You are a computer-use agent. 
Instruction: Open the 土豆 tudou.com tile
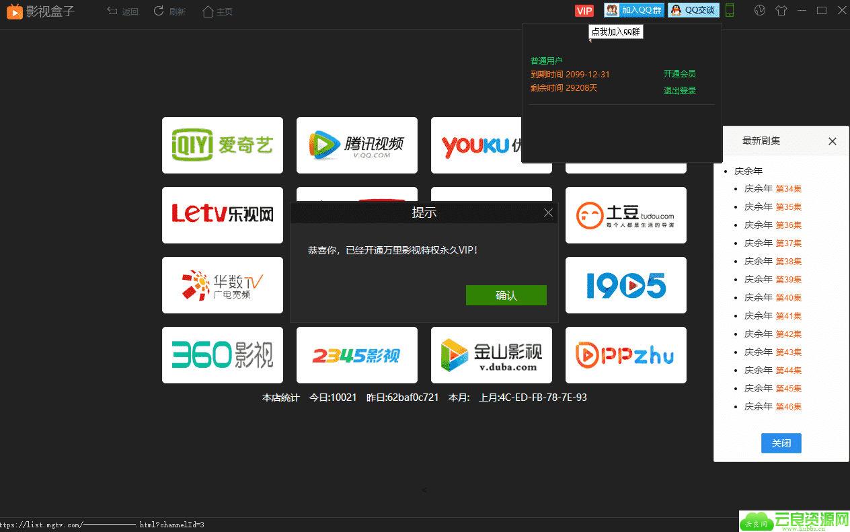[626, 215]
